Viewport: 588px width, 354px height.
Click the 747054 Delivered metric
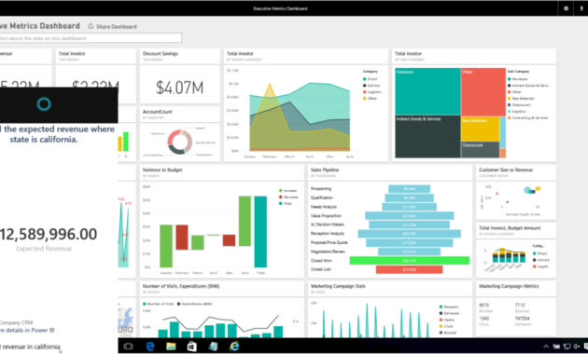(x=523, y=321)
